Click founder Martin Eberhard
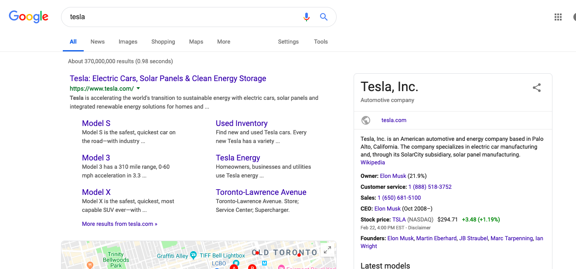 (436, 238)
